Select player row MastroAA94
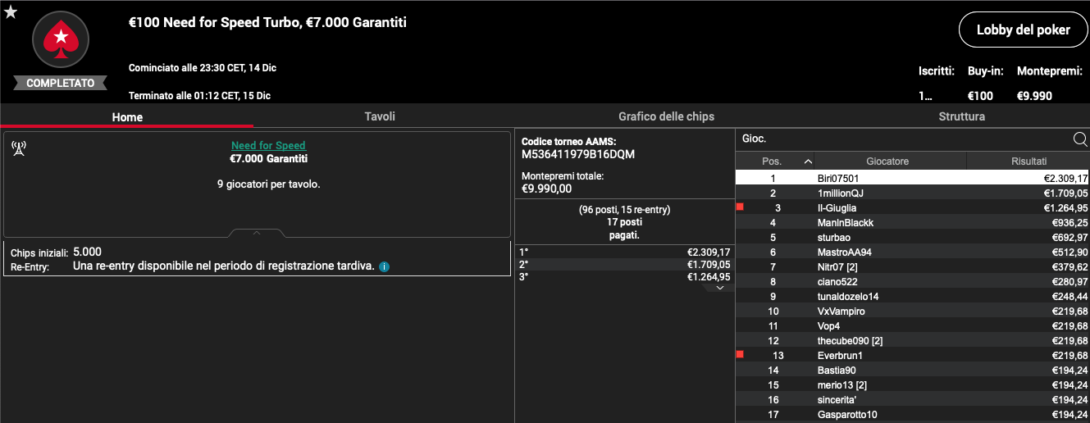Viewport: 1090px width, 423px height. pyautogui.click(x=913, y=252)
